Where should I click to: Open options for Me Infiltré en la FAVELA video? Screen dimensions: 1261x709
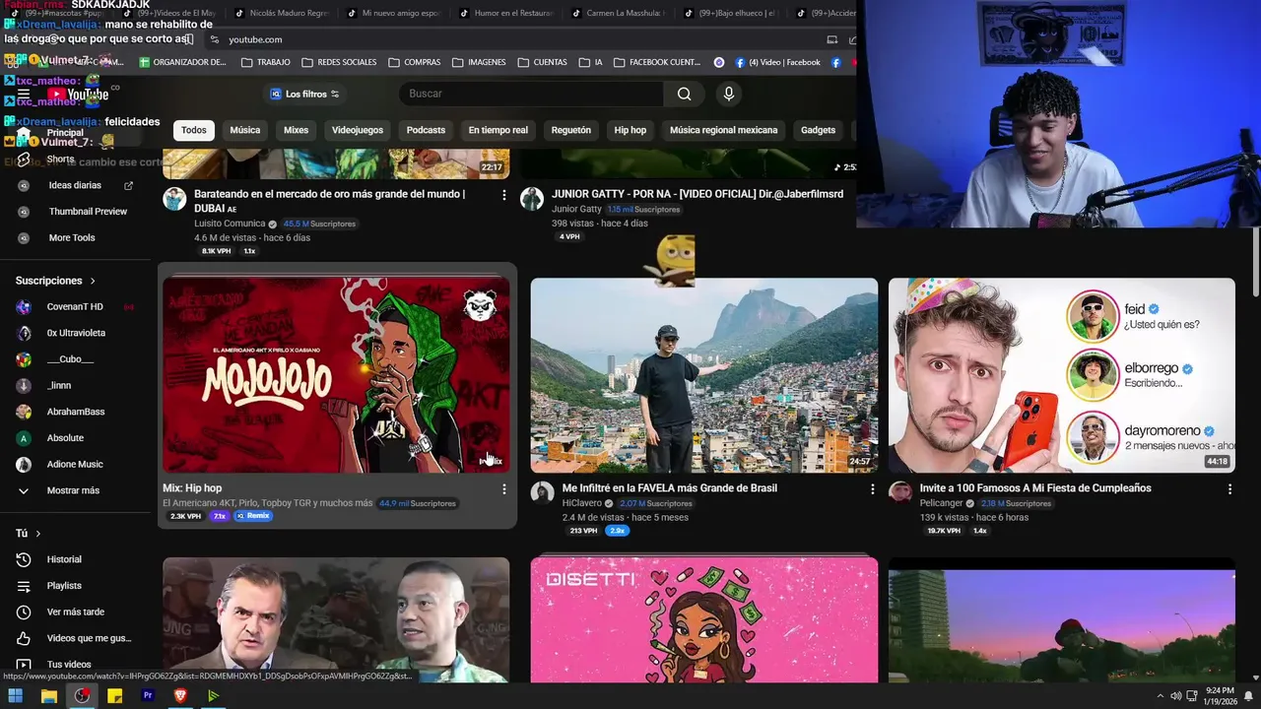(872, 489)
